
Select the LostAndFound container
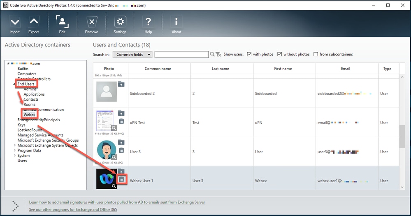coord(30,130)
